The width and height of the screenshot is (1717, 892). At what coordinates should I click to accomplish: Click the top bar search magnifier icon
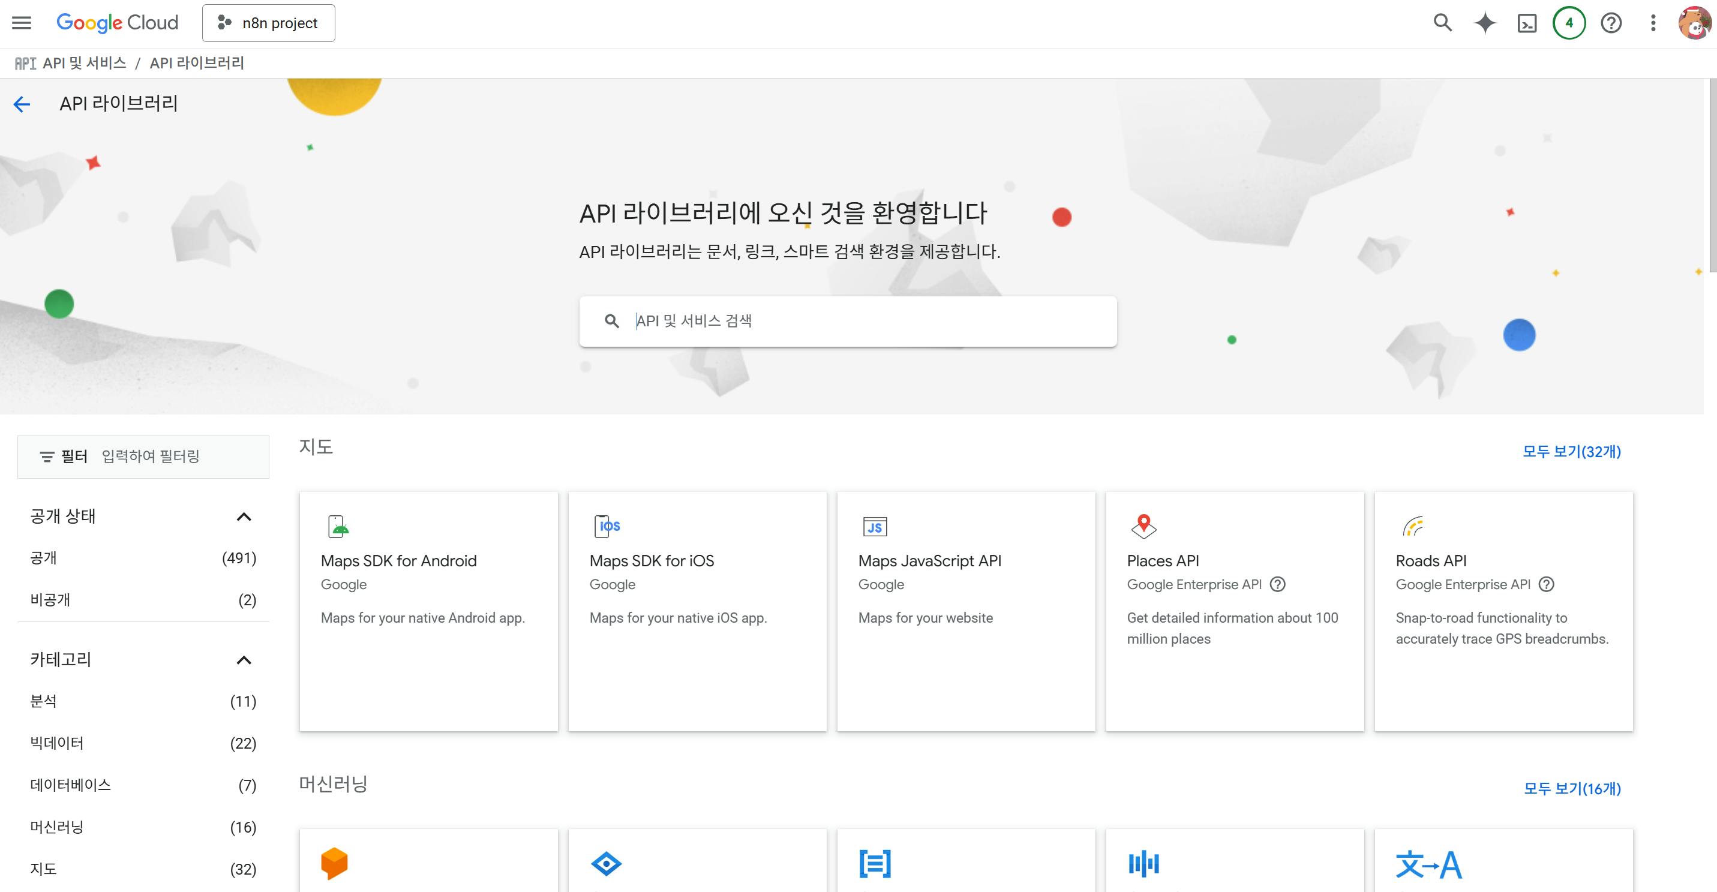point(1443,23)
